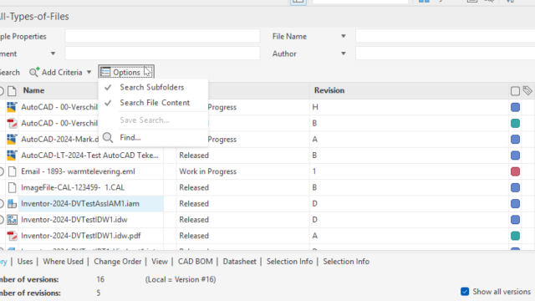The image size is (535, 301).
Task: Click blue swatch in Inventor-2024-DVTestAssIAM1.iam row
Action: (x=515, y=204)
